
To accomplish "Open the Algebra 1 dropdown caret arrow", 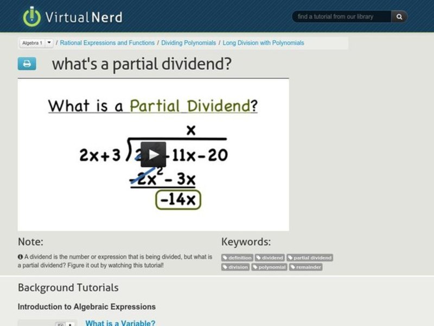I will 49,42.
